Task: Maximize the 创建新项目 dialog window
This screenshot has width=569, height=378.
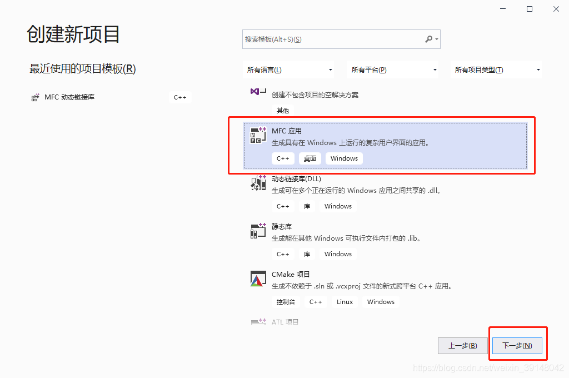Action: pos(530,9)
